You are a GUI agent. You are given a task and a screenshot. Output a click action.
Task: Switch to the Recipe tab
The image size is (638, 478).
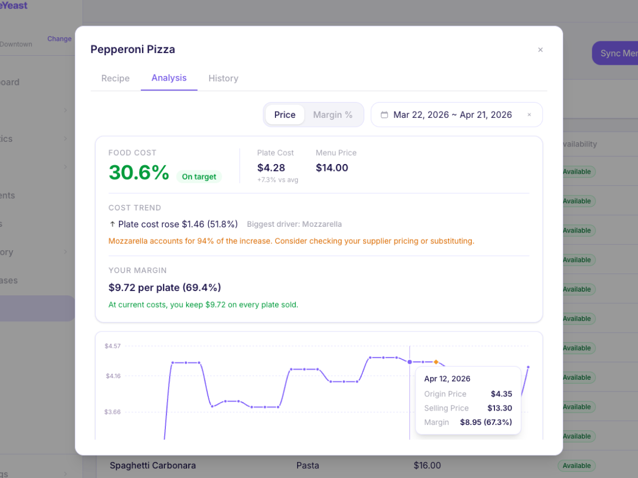click(x=115, y=78)
